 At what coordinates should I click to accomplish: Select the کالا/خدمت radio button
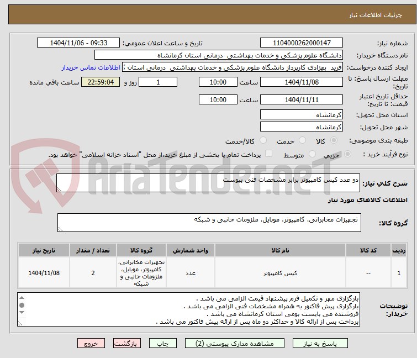tap(263, 140)
